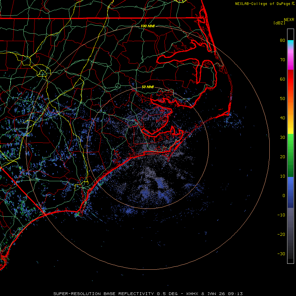Click the NEXR label above the color scale

289,20
